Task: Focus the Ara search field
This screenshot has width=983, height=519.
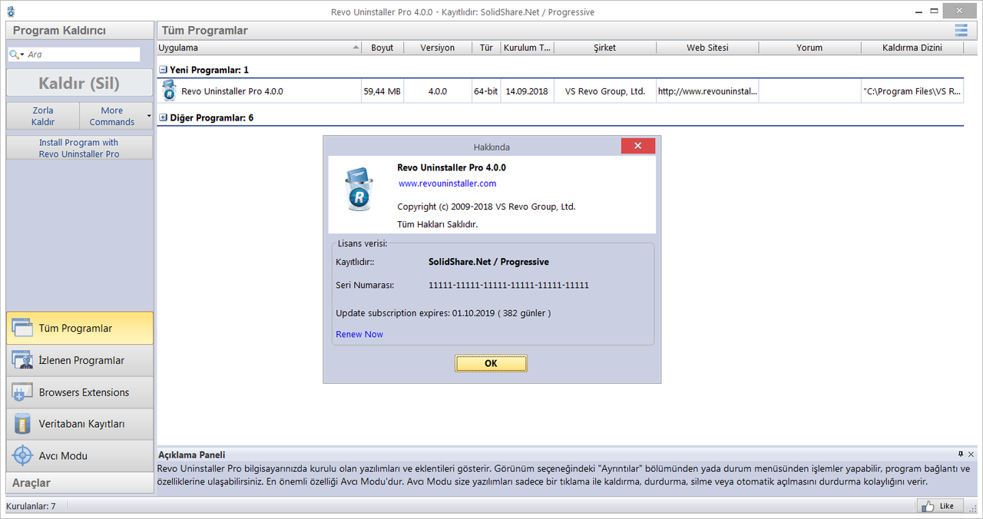Action: pos(82,55)
